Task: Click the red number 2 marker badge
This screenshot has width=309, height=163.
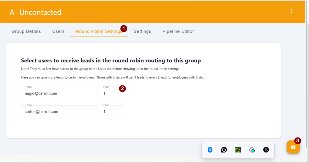Action: 123,89
